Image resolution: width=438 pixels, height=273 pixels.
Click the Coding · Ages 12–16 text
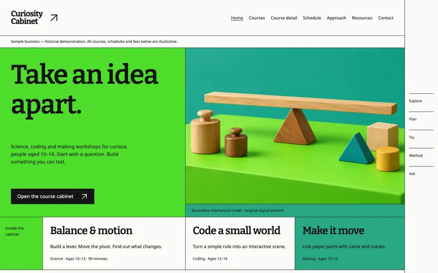210,258
